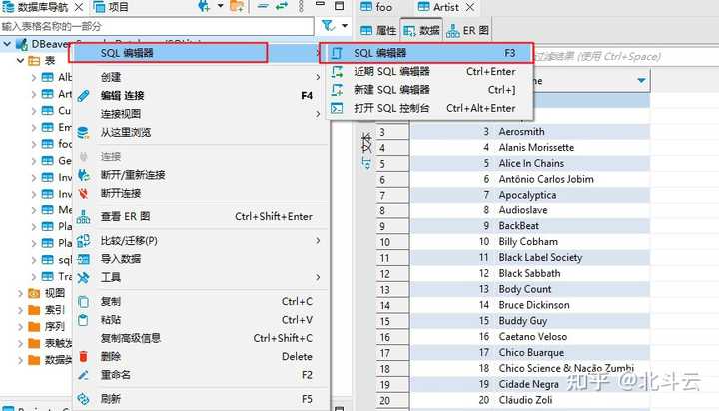The width and height of the screenshot is (719, 411).
Task: Click the new connection plug icon
Action: (x=204, y=6)
